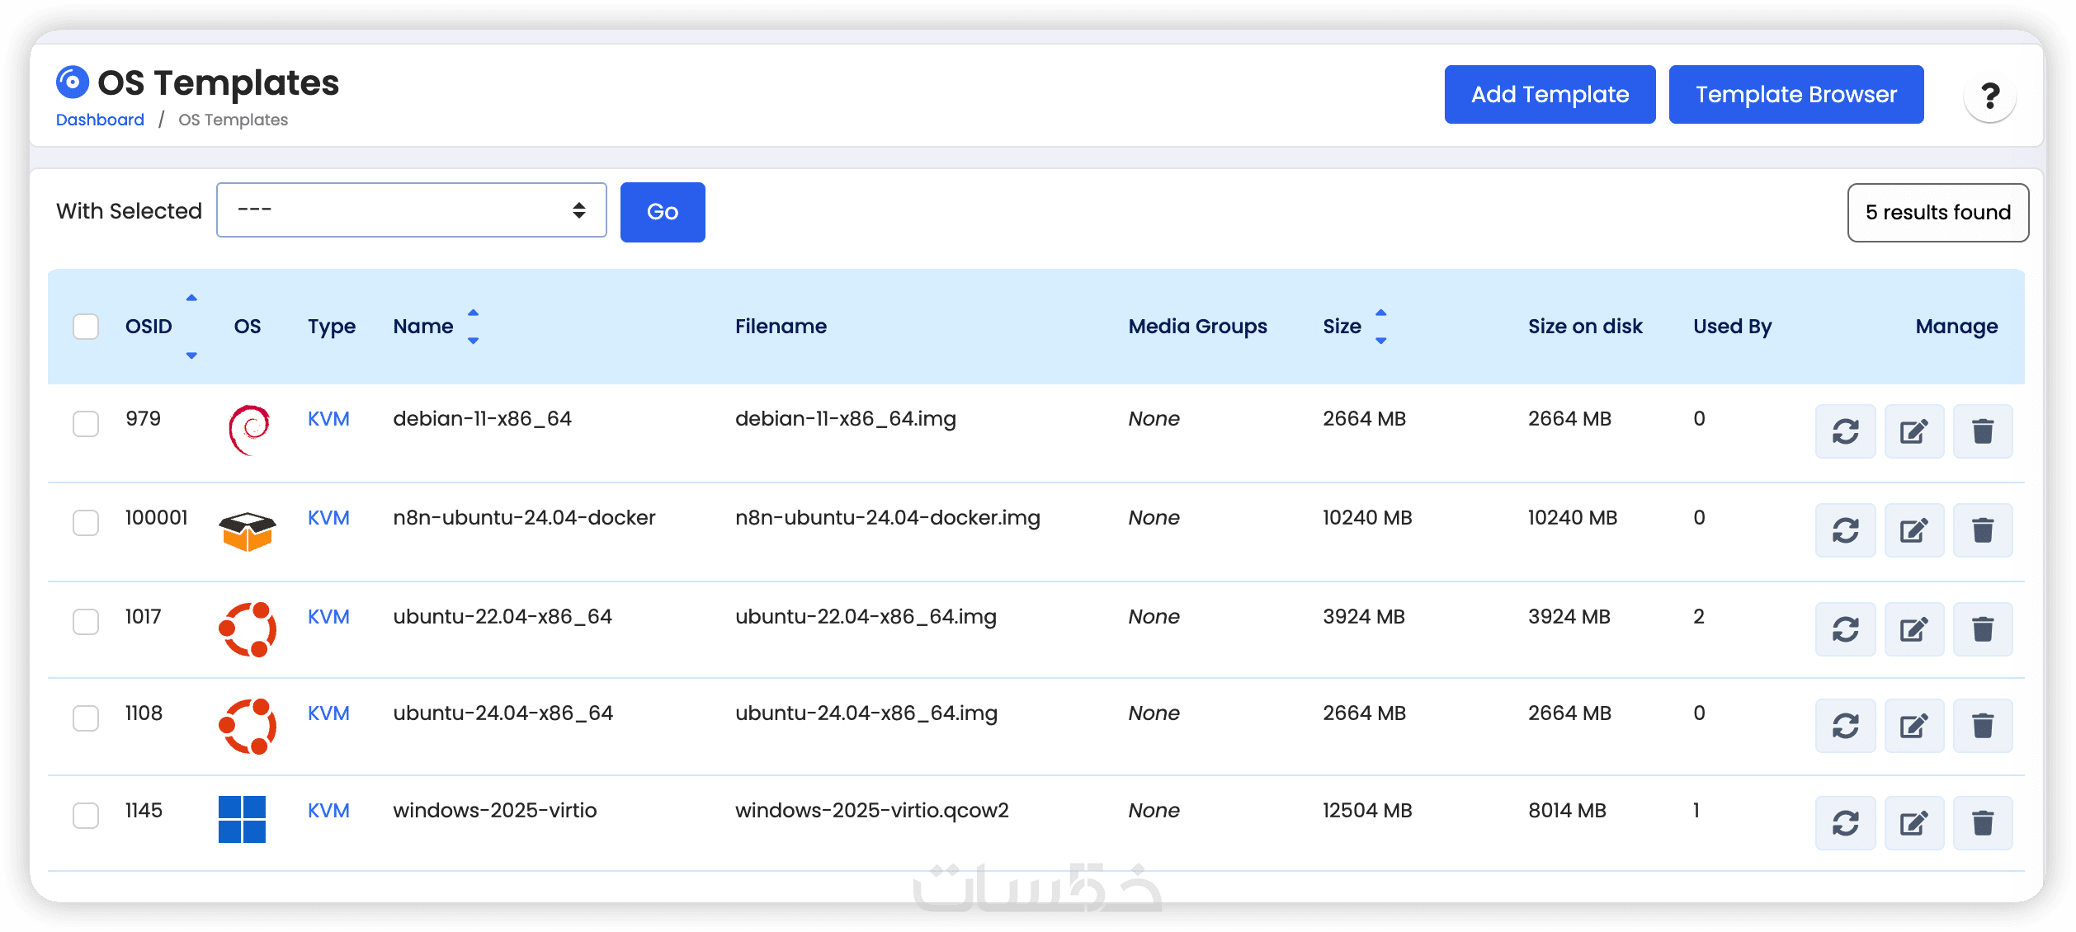Tick the checkbox for OSID 1145
The image size is (2076, 932).
[x=86, y=816]
